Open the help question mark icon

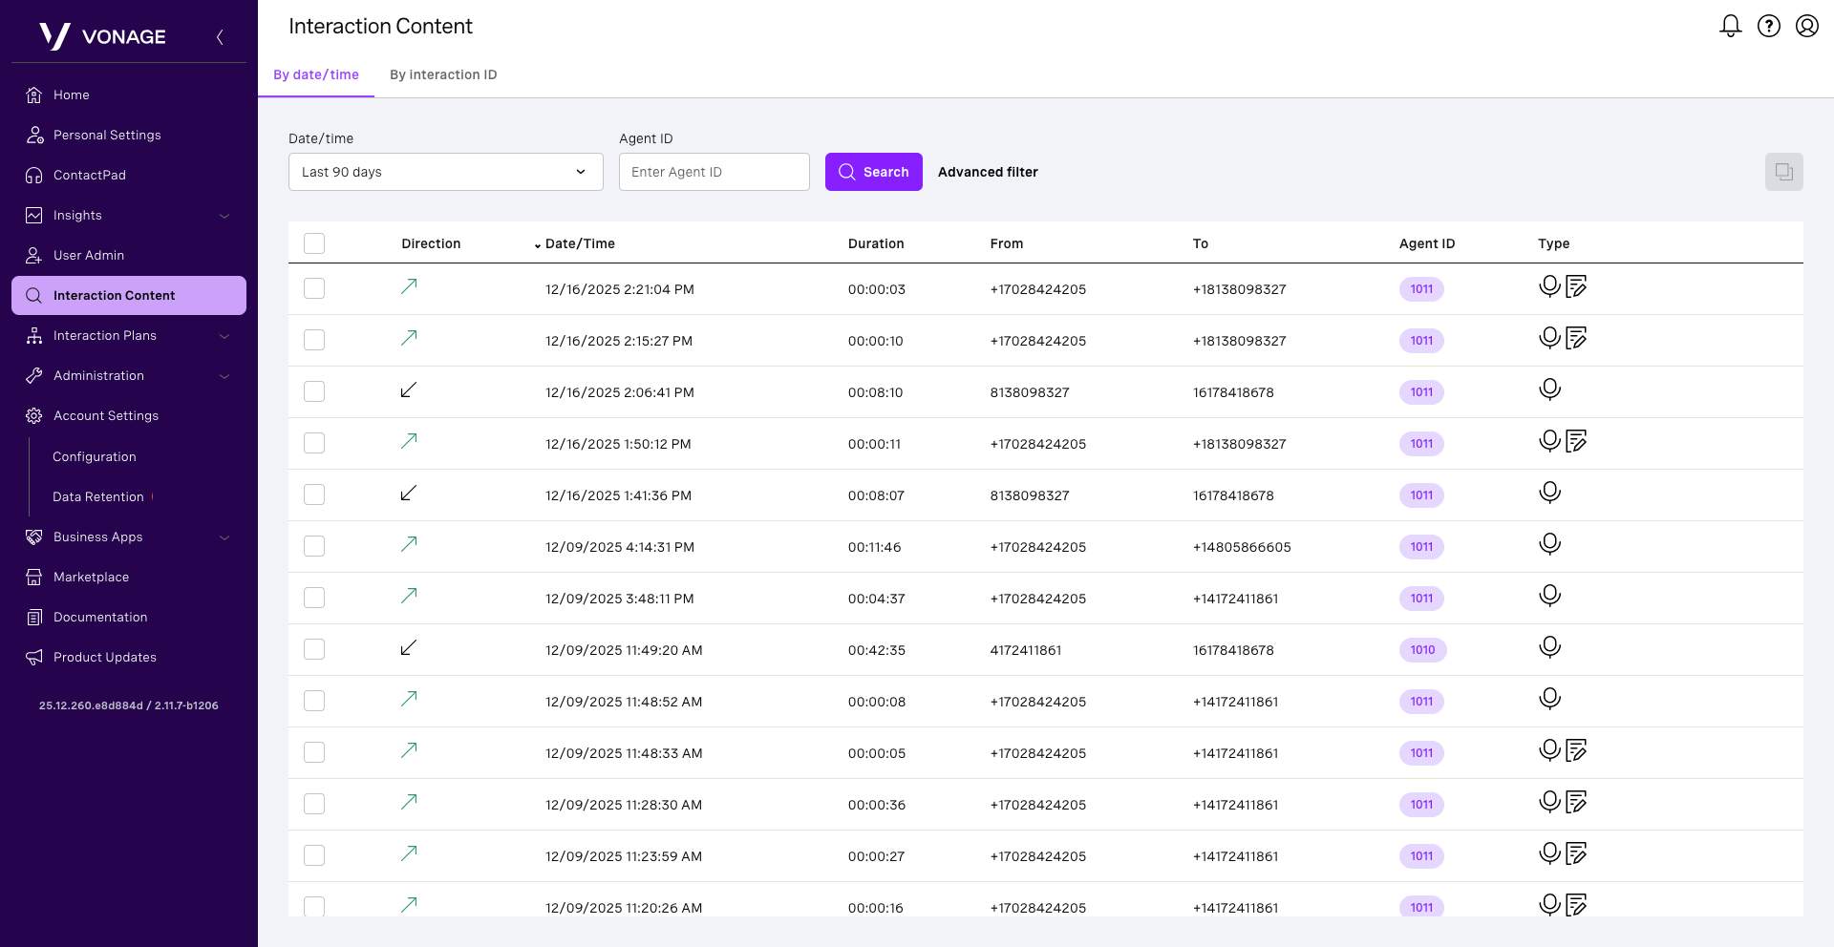[1769, 26]
